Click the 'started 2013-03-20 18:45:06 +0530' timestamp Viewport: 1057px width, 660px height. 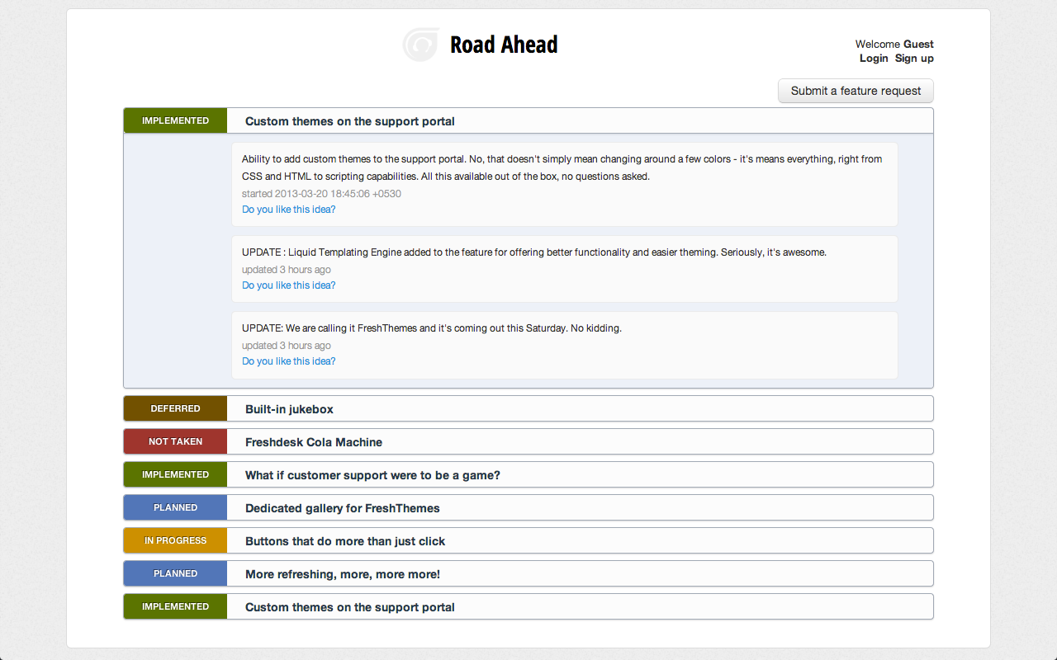click(x=321, y=194)
